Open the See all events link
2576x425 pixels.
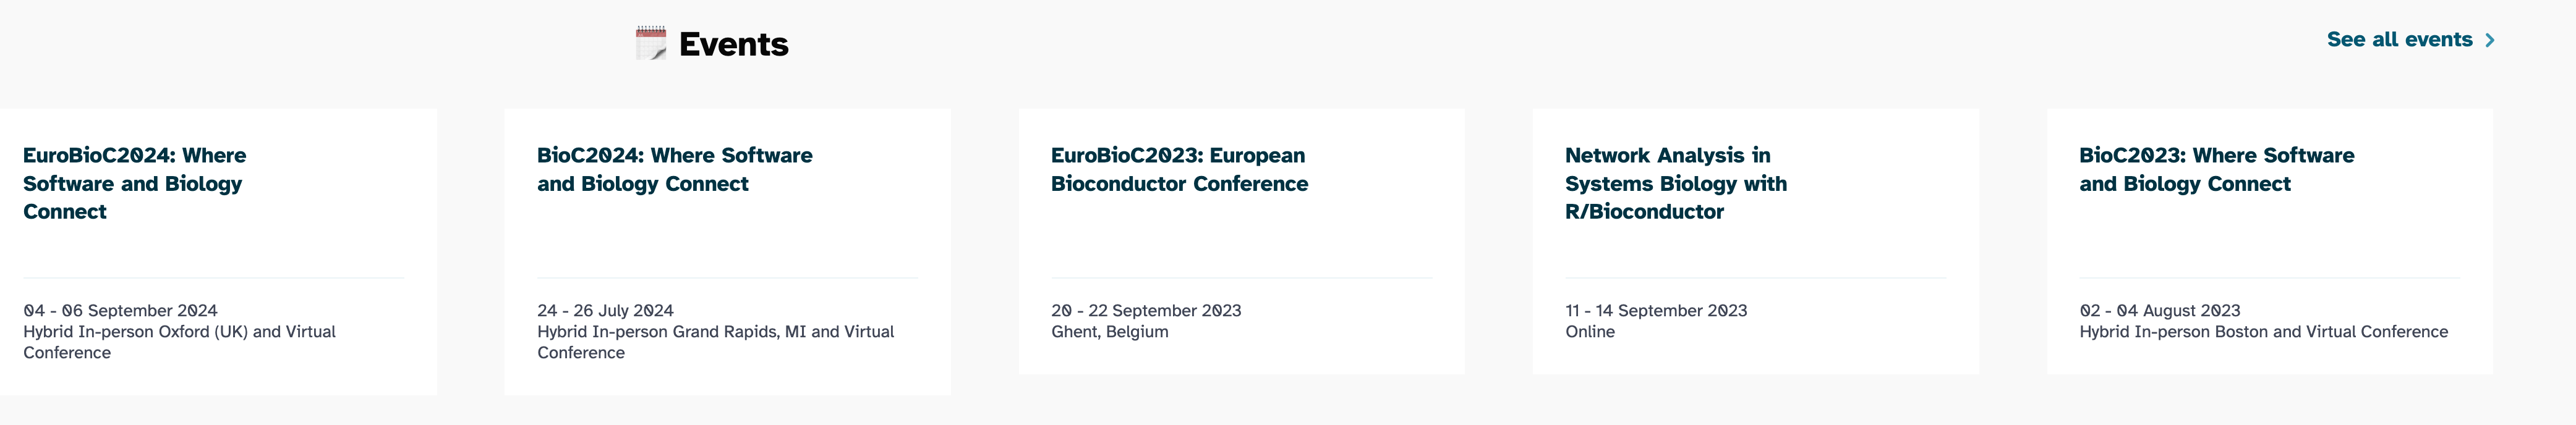pyautogui.click(x=2399, y=40)
